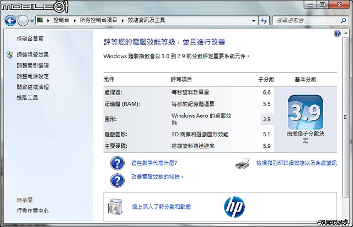
Task: Open 線上深入了解分數和軟體 link
Action: tap(161, 207)
